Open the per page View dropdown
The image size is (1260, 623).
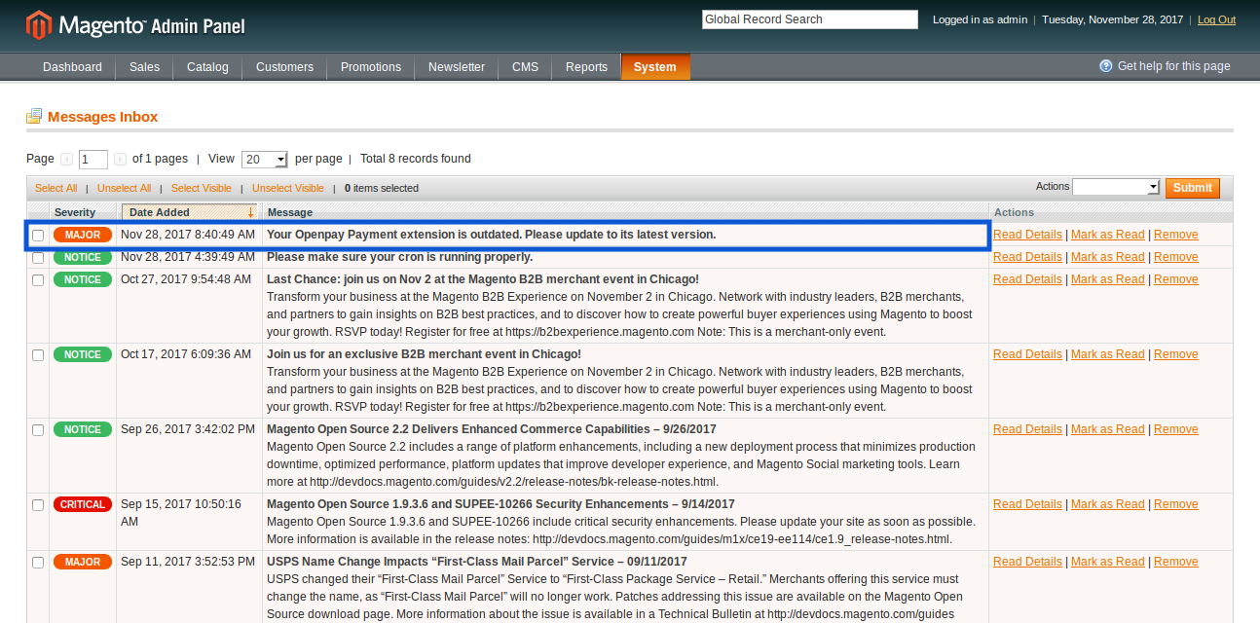pos(265,160)
